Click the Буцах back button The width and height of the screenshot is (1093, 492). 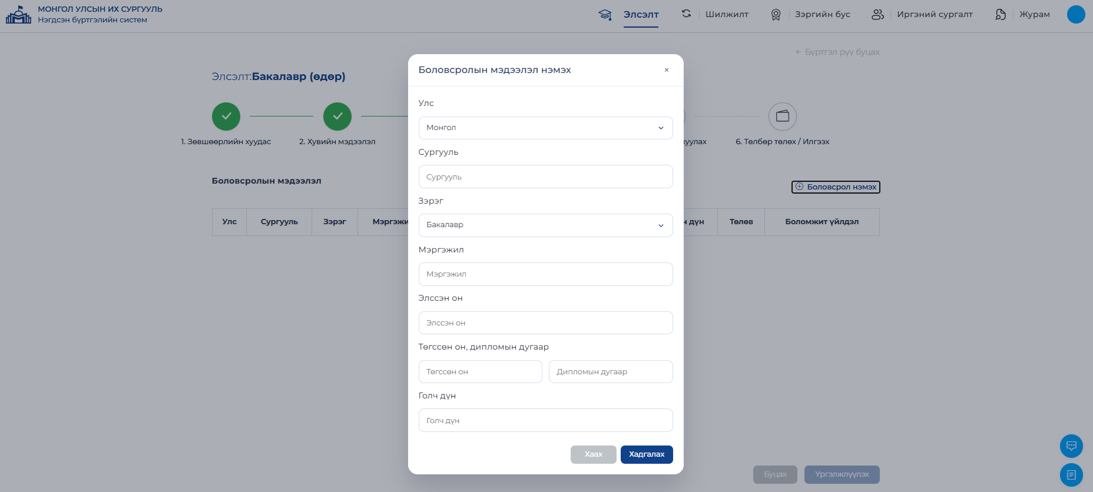(775, 474)
